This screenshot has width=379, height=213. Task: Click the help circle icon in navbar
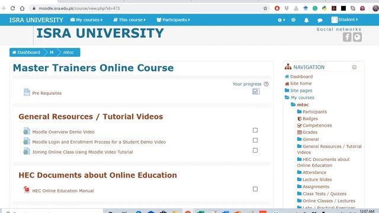[x=293, y=20]
